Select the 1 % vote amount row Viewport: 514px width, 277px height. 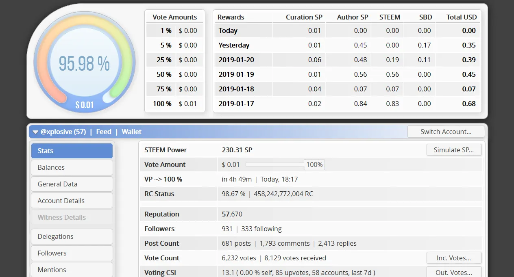point(174,30)
